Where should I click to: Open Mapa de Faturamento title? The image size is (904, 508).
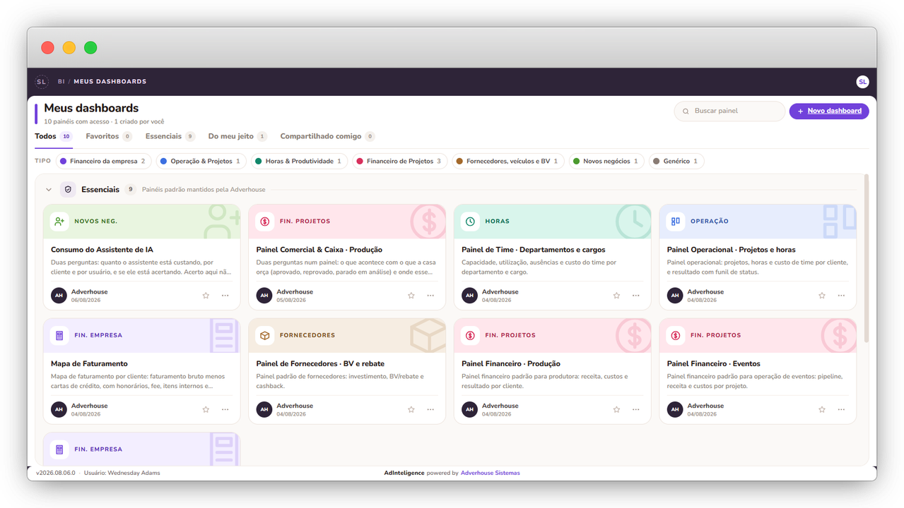click(89, 364)
